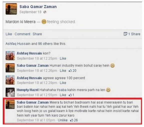Click the shocked feeling emoji icon

click(x=44, y=22)
